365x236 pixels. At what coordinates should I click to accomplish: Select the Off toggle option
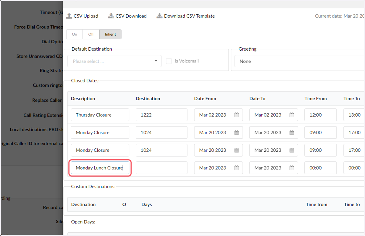pyautogui.click(x=91, y=34)
